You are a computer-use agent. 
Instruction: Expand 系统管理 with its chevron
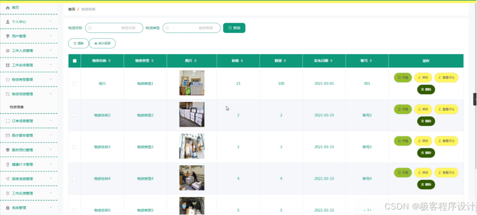point(51,207)
